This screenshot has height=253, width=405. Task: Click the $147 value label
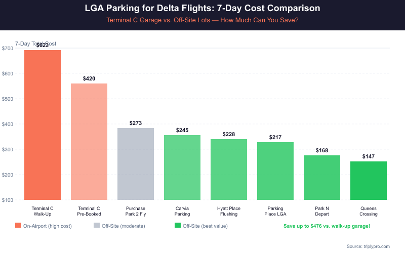click(369, 157)
